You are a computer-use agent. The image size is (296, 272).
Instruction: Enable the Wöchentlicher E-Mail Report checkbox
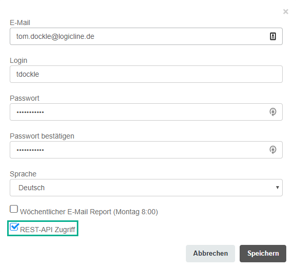pos(14,209)
